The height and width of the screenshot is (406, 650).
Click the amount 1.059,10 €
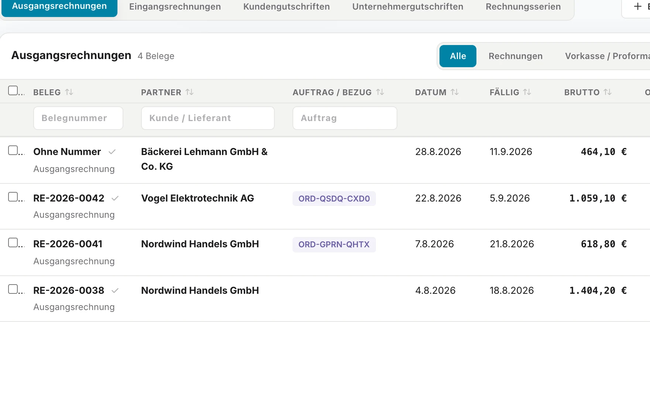(x=598, y=198)
